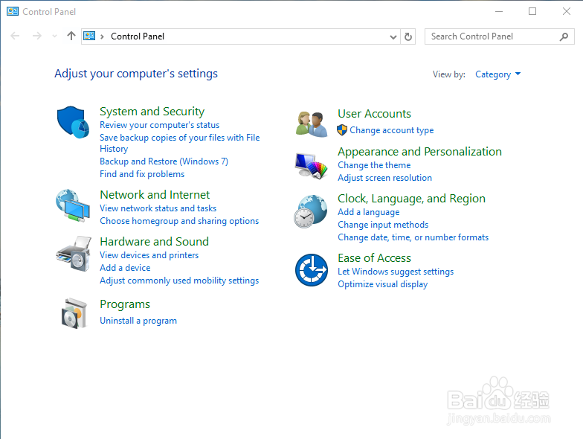Open the Ease of Access category

[x=375, y=257]
